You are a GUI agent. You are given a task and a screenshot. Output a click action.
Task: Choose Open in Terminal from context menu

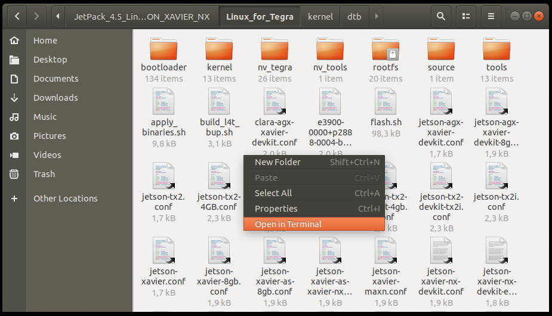(314, 224)
